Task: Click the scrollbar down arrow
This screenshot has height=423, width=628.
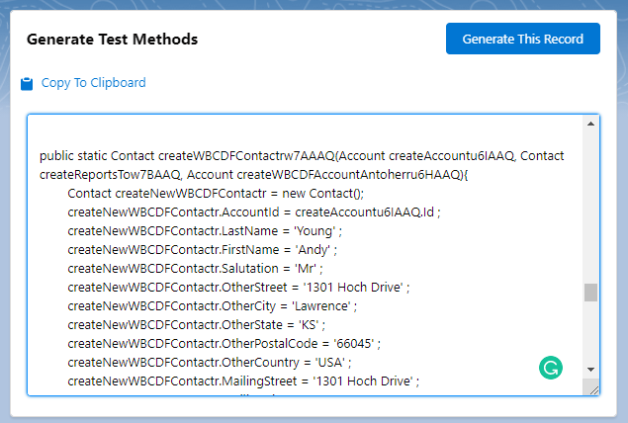Action: pyautogui.click(x=591, y=367)
